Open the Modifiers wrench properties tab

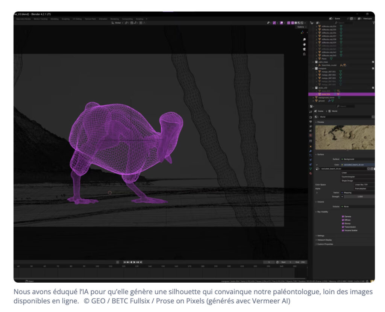pyautogui.click(x=311, y=150)
